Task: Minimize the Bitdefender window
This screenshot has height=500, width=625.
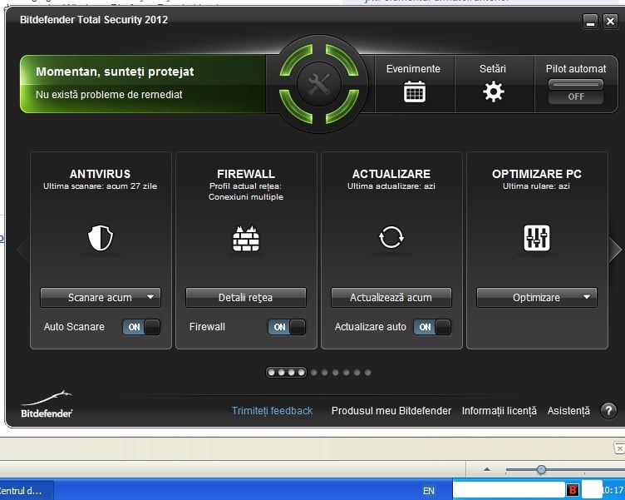Action: [590, 21]
